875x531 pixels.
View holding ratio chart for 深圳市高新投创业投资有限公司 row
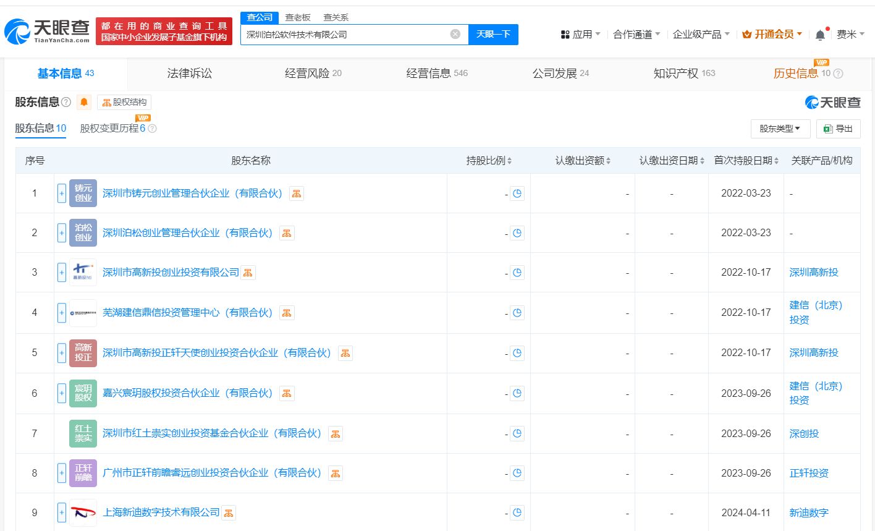(517, 273)
